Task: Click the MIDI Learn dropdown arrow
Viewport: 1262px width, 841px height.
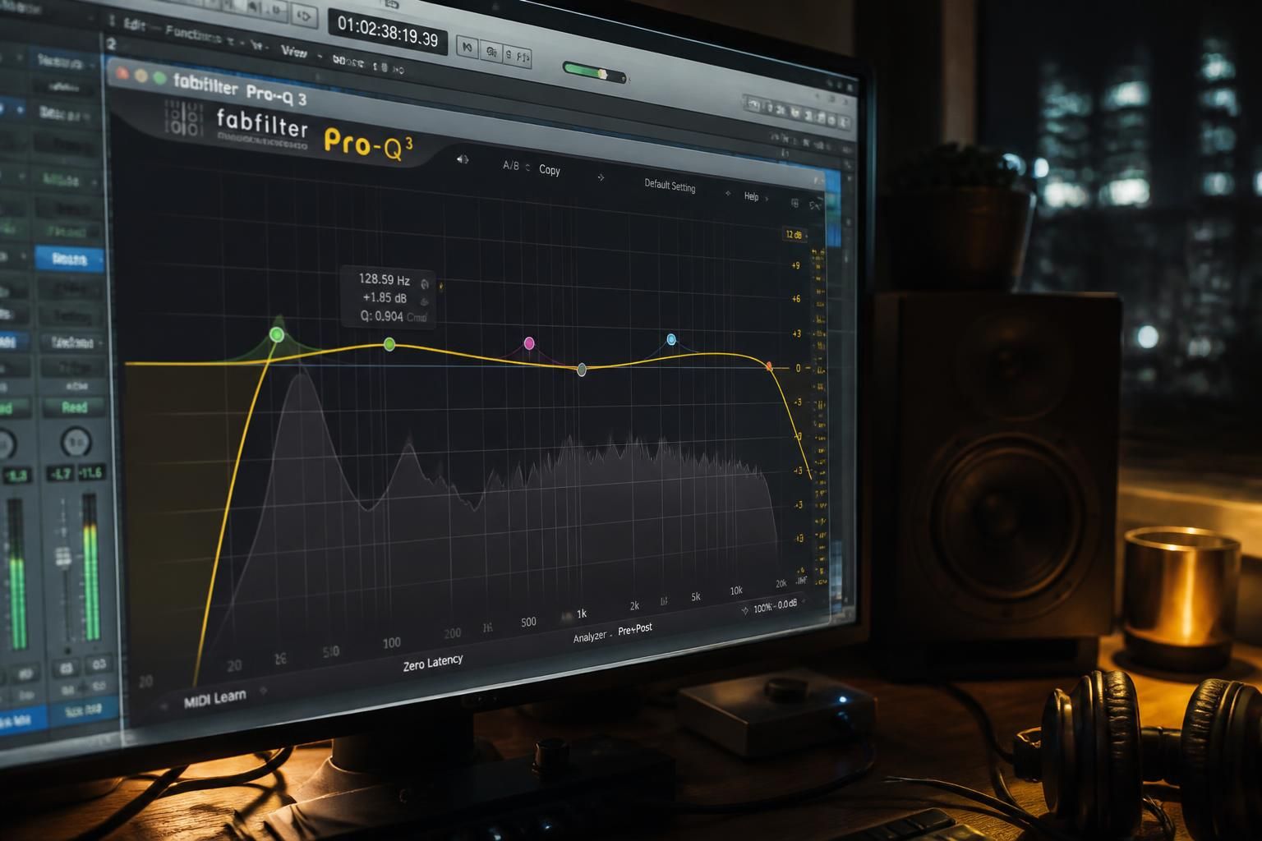Action: point(263,691)
